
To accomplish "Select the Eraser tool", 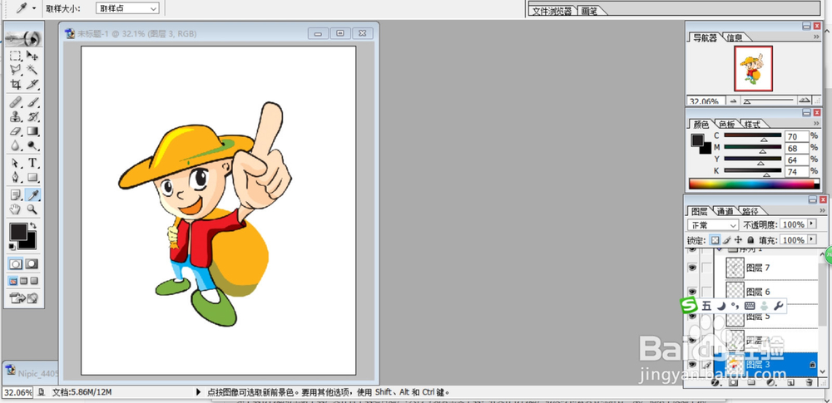I will coord(16,130).
